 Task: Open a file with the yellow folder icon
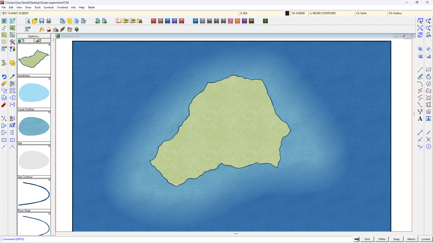click(x=35, y=21)
